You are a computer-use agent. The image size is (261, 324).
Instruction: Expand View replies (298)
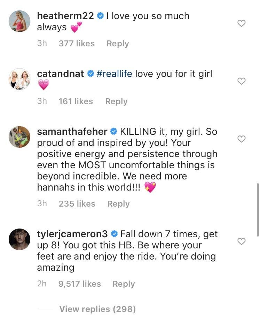97,309
